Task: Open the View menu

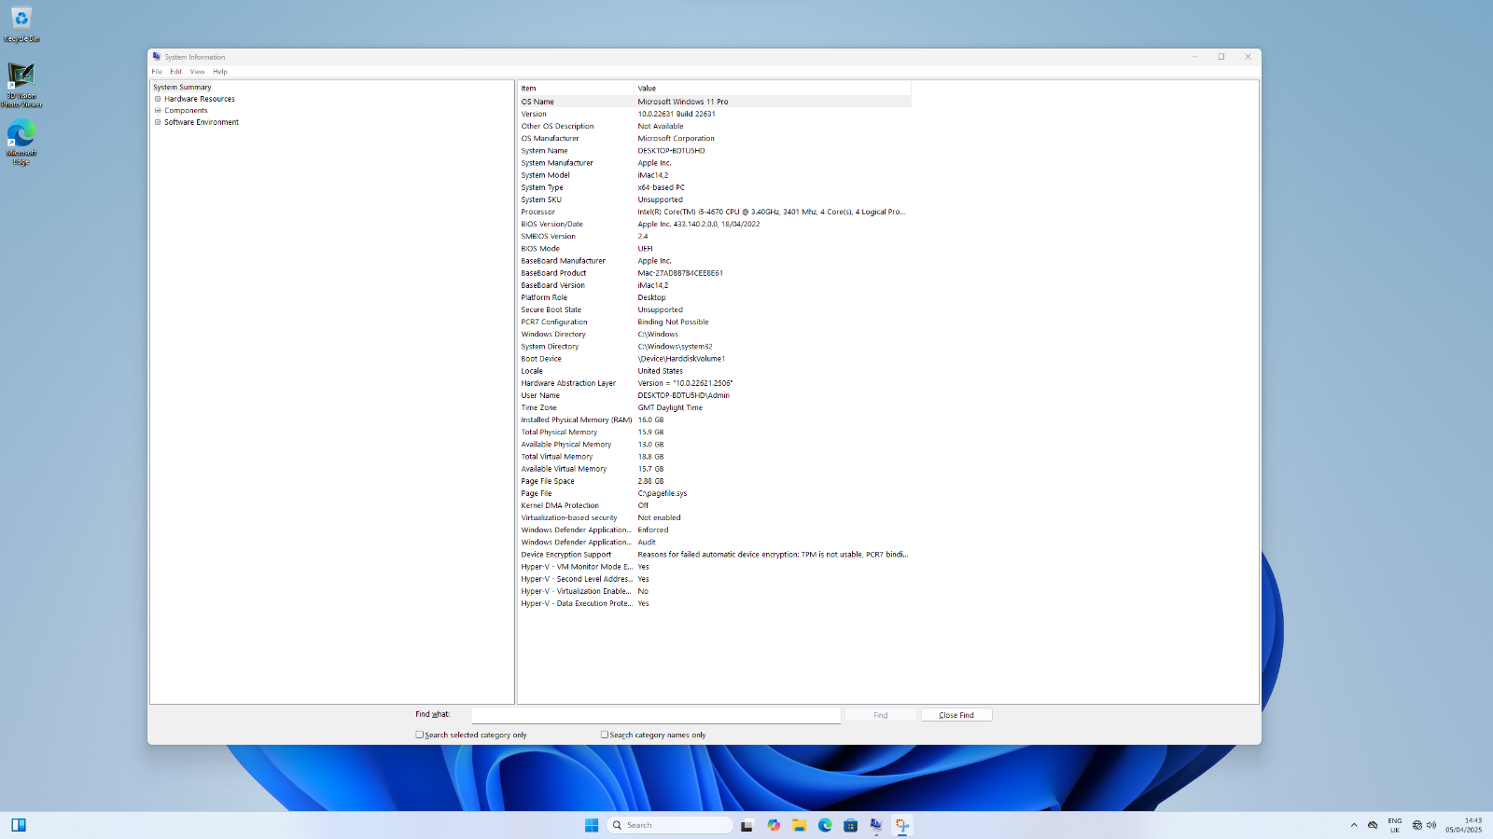Action: coord(197,72)
